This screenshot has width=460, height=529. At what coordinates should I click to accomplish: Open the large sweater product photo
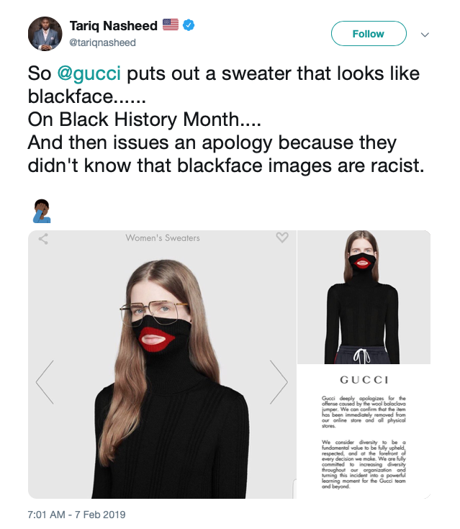162,364
